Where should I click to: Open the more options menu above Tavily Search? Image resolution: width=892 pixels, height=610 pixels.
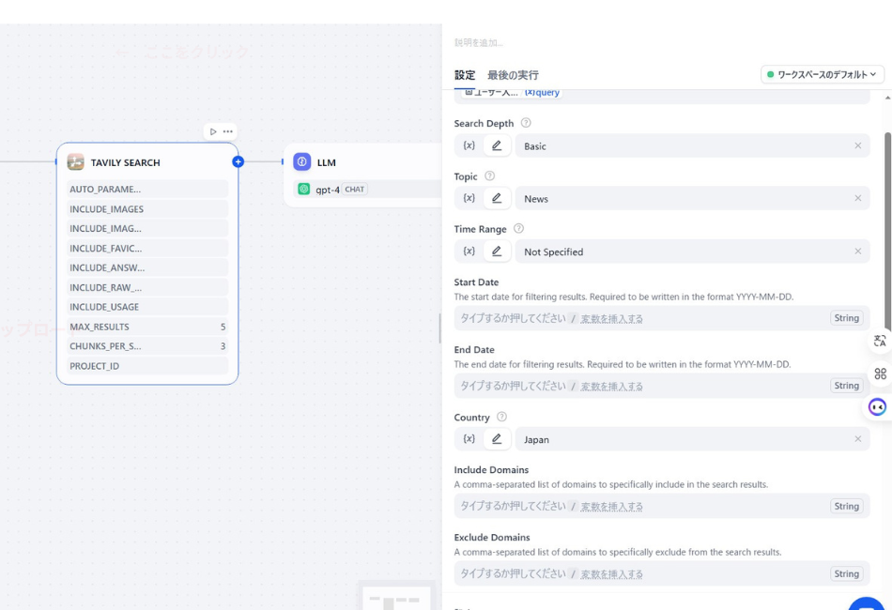pos(227,131)
